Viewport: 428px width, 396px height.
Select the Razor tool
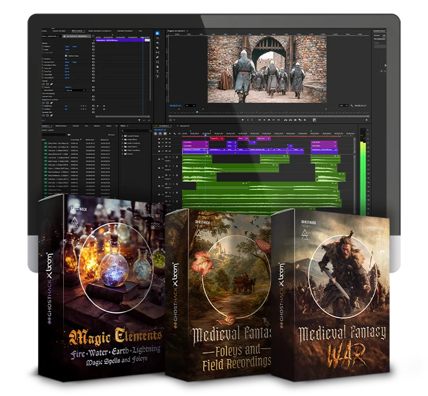158,48
